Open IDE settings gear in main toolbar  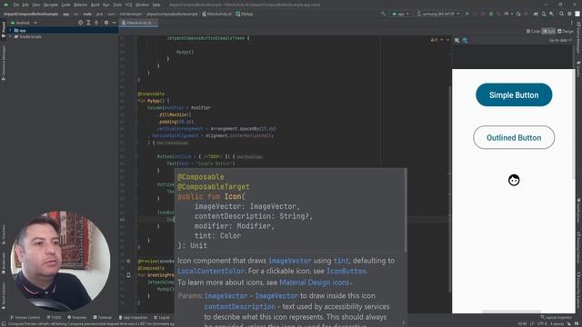570,14
